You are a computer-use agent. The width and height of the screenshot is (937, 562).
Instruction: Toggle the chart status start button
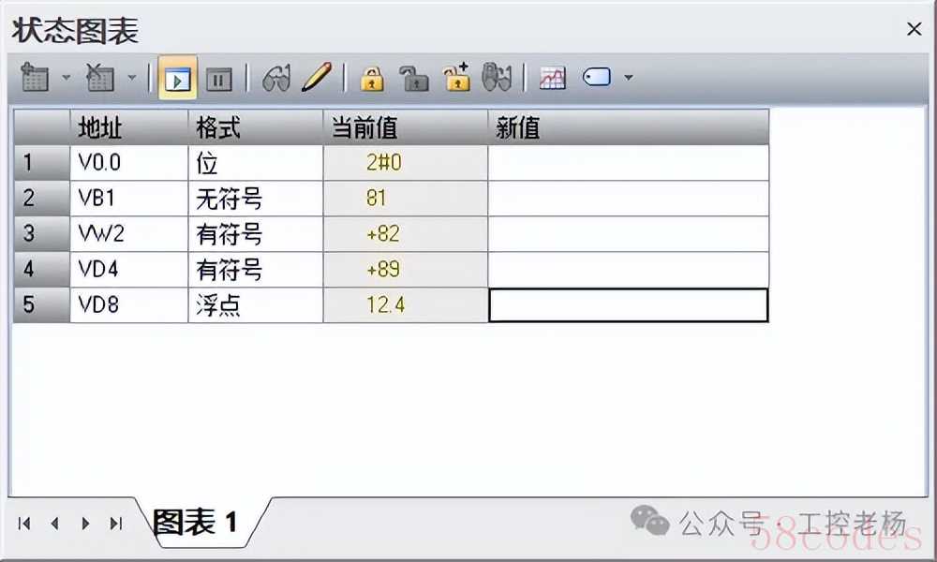[x=177, y=79]
